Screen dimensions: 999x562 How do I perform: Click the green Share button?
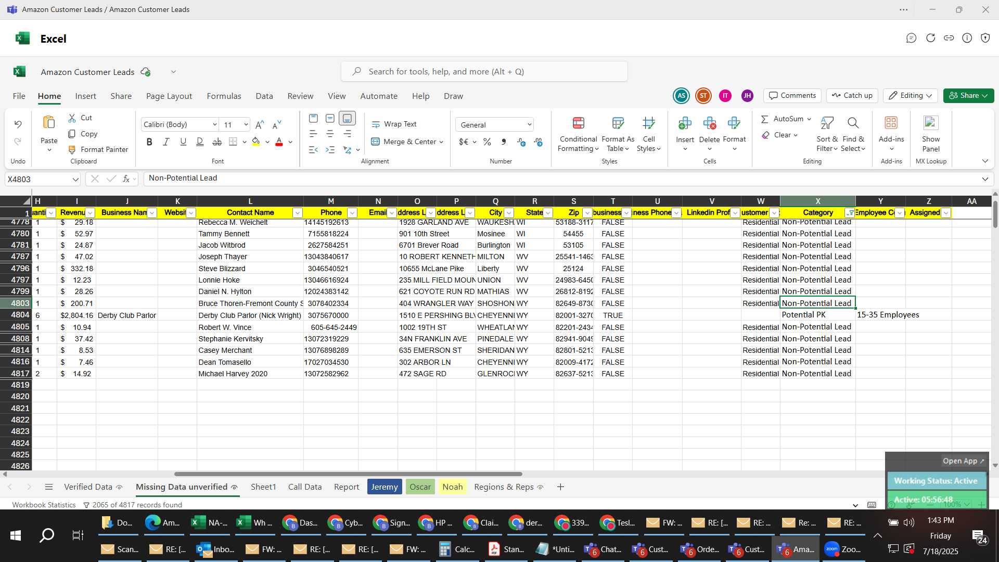968,96
